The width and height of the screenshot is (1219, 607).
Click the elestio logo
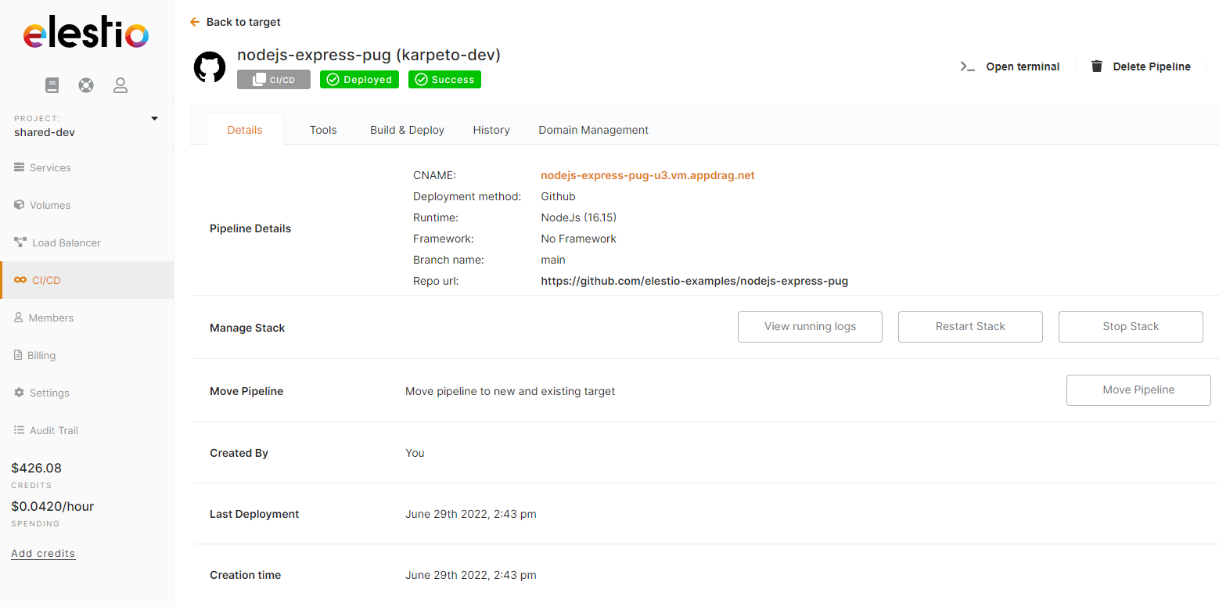tap(86, 34)
